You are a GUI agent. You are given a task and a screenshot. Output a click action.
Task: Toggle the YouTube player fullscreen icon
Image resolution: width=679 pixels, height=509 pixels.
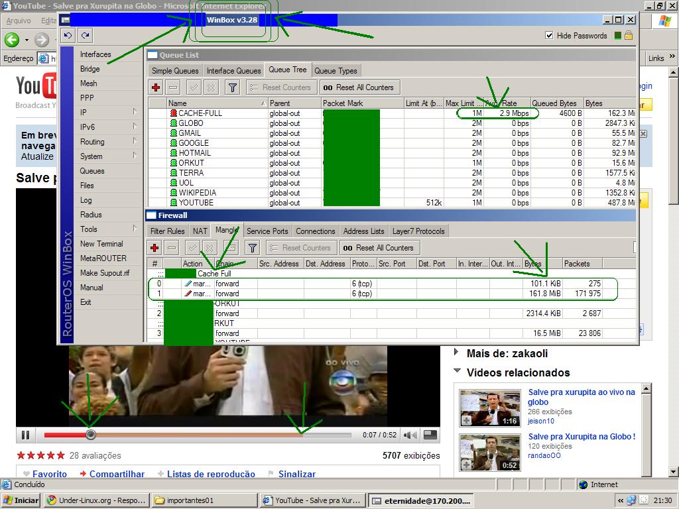(430, 435)
